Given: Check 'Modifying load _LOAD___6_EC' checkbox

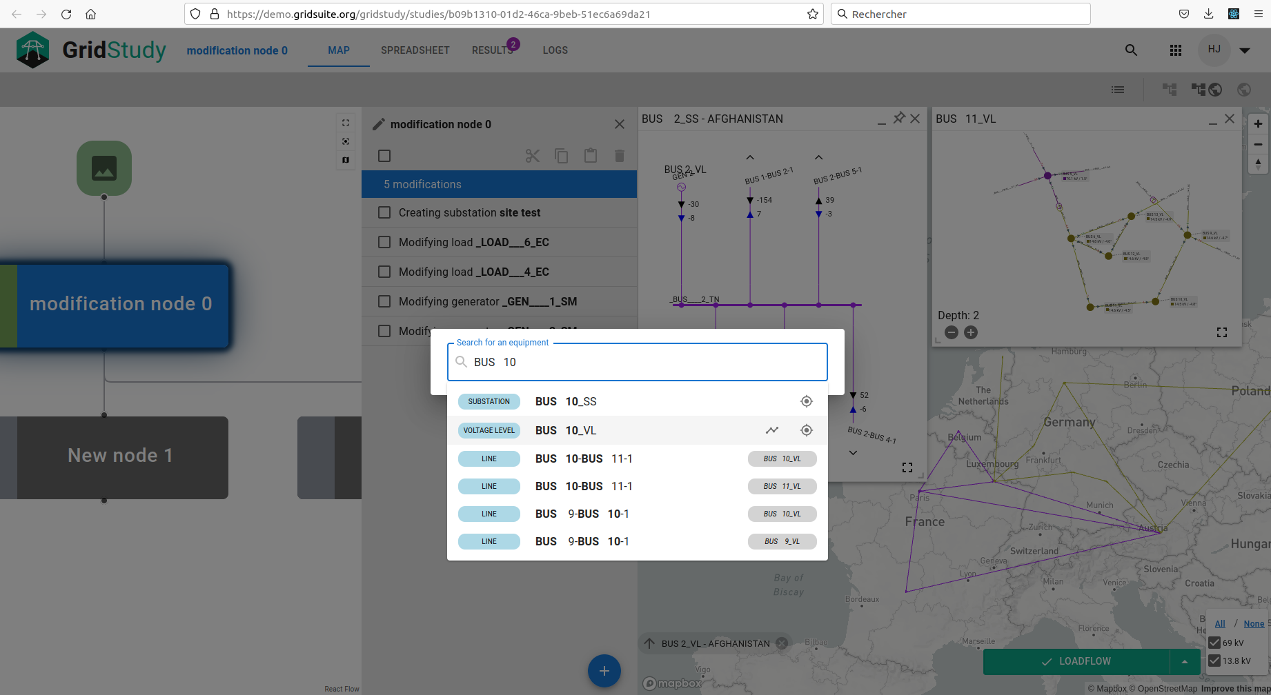Looking at the screenshot, I should click(x=384, y=242).
